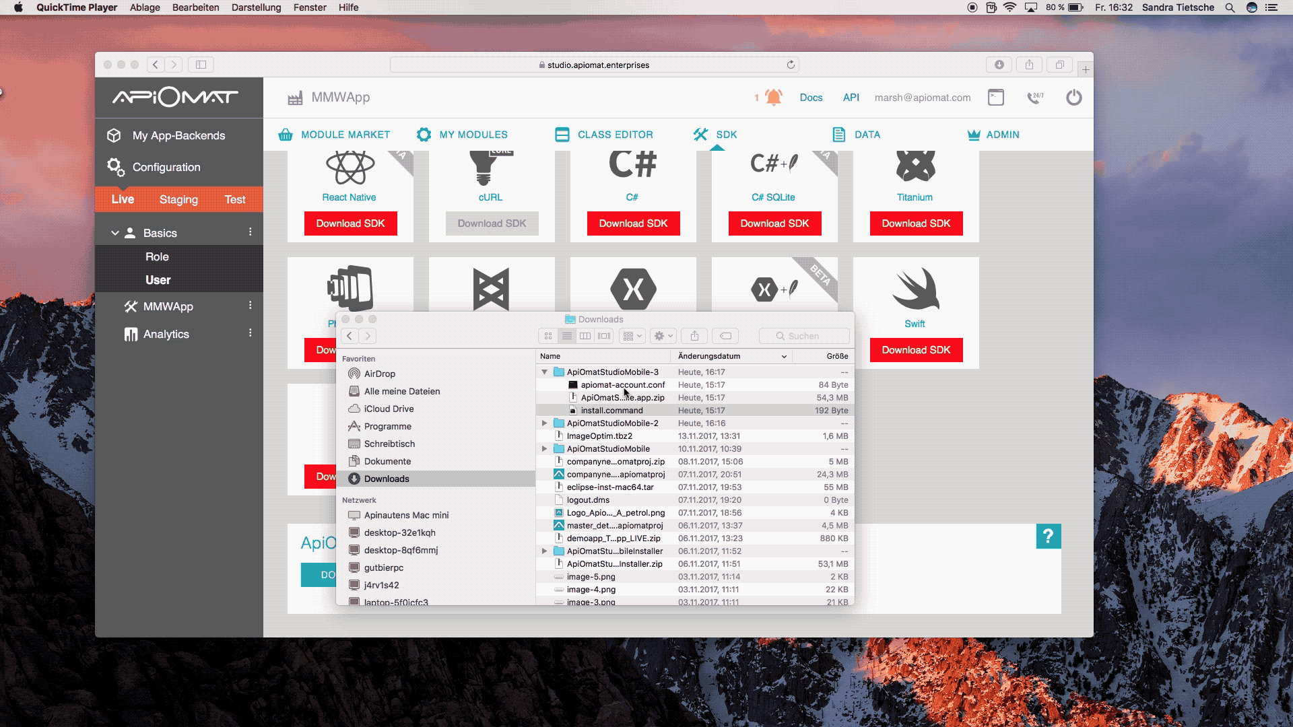Toggle the Staging environment button

point(178,199)
